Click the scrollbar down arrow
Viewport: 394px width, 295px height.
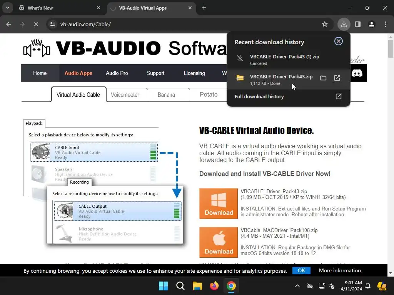tap(391, 273)
